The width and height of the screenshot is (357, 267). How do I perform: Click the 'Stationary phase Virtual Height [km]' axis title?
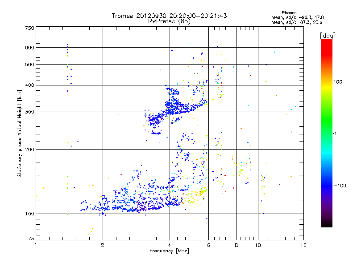click(19, 133)
